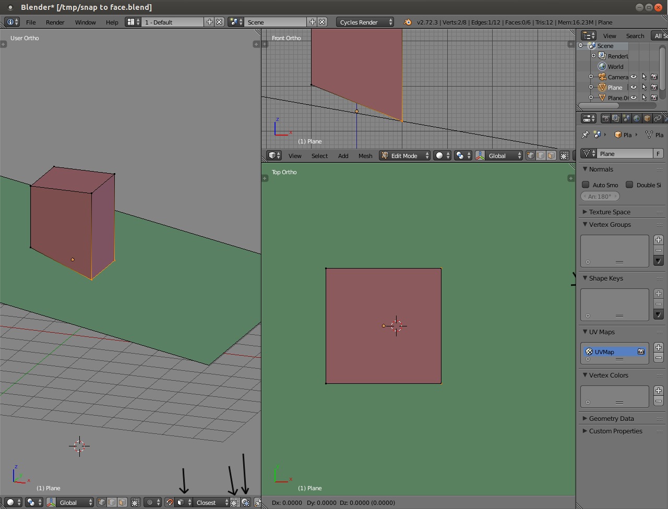Open the File menu
Screen dimensions: 668x509
31,22
